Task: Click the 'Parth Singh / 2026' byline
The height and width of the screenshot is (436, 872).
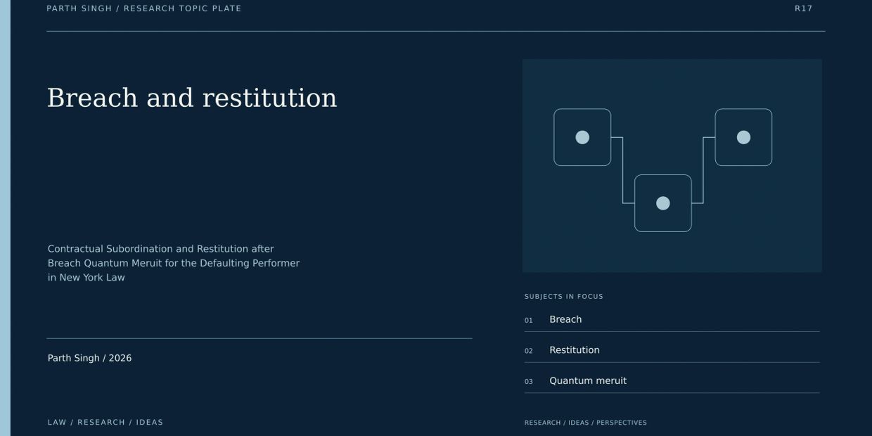Action: tap(89, 358)
